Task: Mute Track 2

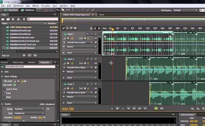Action: [x=88, y=59]
